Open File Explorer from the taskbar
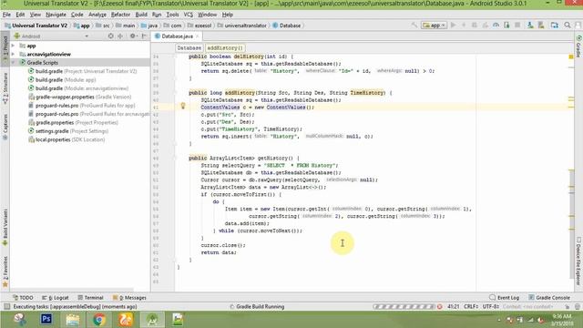Screen dimensions: 583x328 (73, 319)
